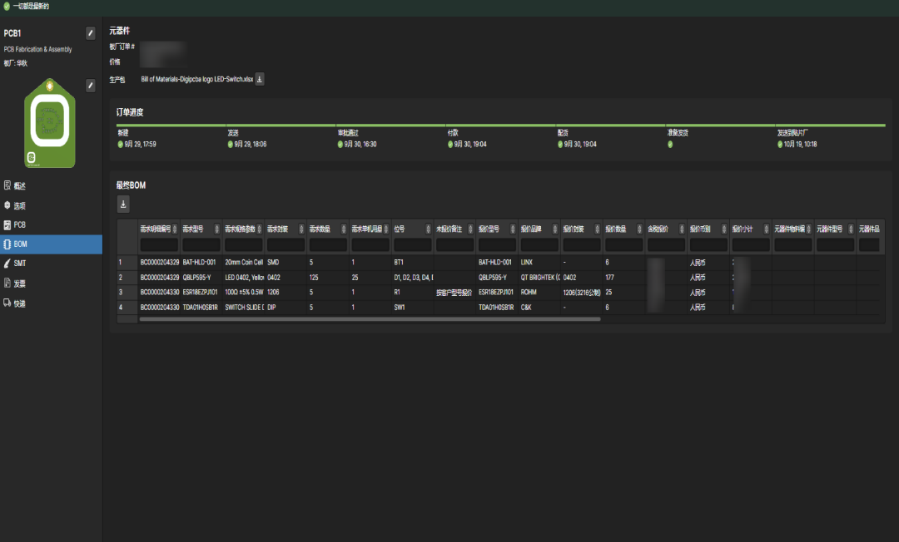Open the 选项 section in sidebar

[51, 205]
